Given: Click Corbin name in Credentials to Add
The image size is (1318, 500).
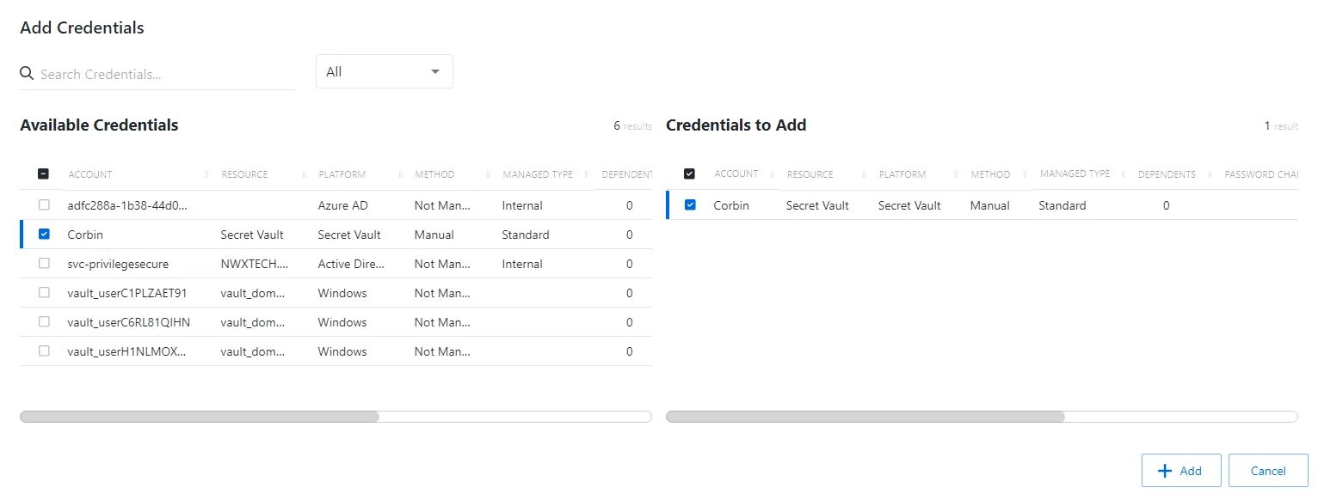Looking at the screenshot, I should 731,205.
